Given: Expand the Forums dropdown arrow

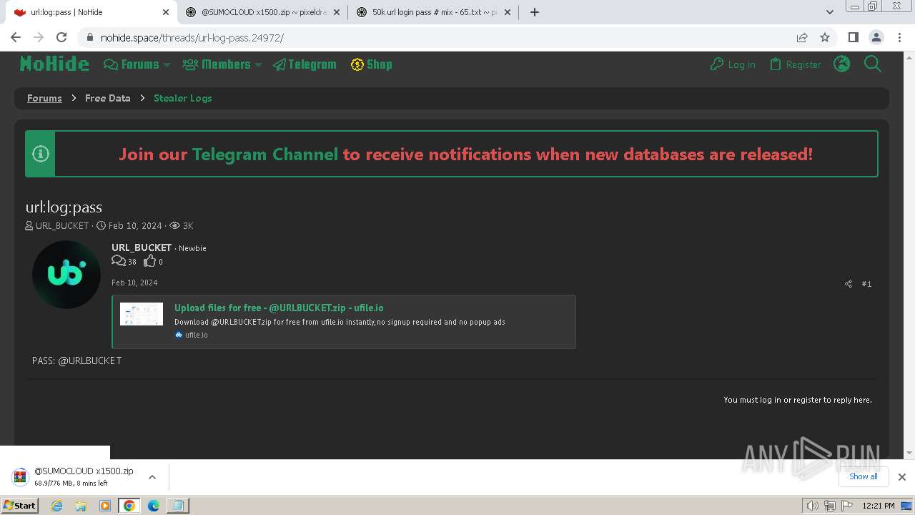Looking at the screenshot, I should click(x=167, y=65).
